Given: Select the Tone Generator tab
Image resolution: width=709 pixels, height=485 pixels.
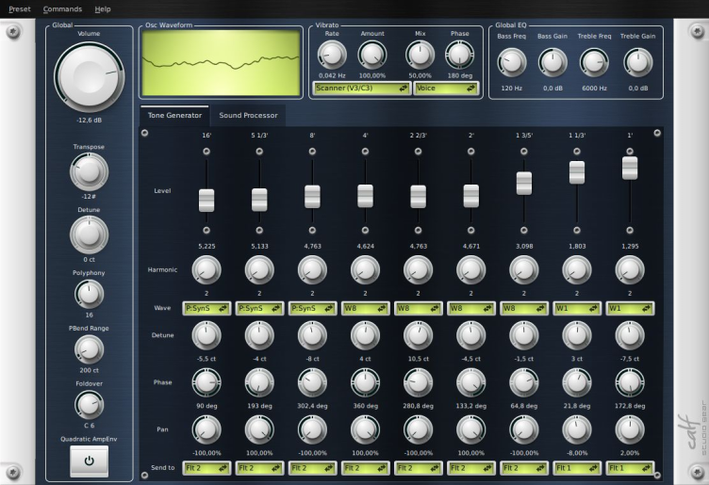Looking at the screenshot, I should (x=174, y=116).
